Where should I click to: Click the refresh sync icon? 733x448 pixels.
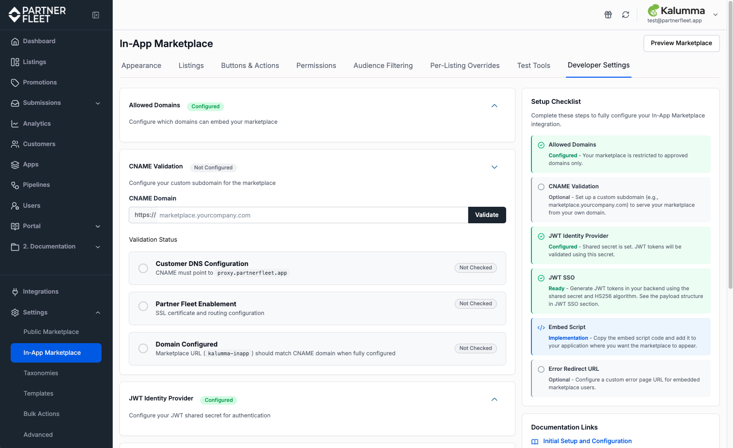click(626, 15)
